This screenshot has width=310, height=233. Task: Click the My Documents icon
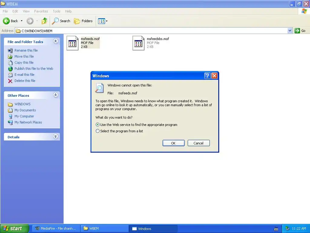[x=10, y=110]
